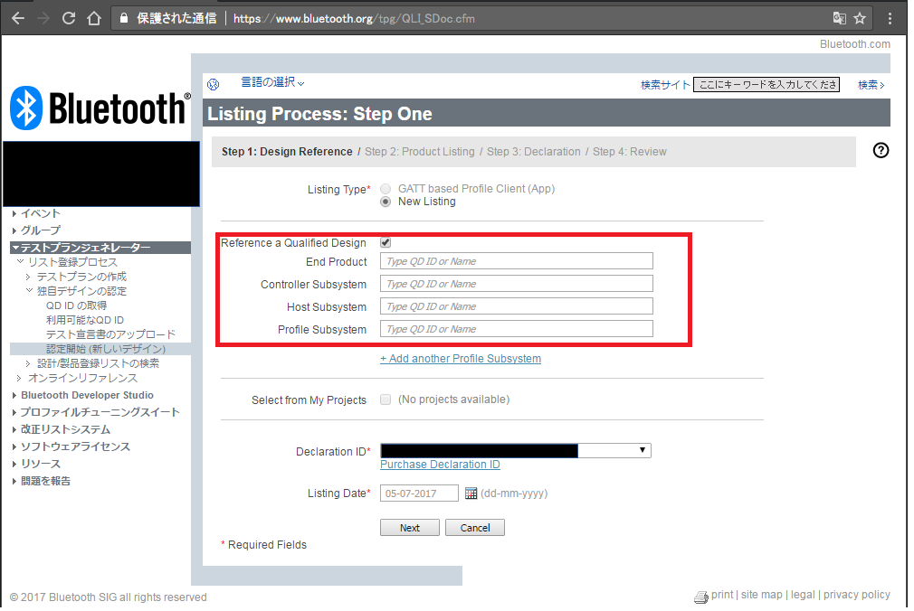Click the Bluetooth logo
This screenshot has height=611, width=914.
(x=100, y=108)
